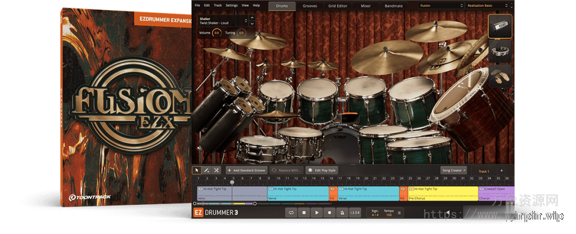Switch to the Grooves tab

pyautogui.click(x=310, y=6)
